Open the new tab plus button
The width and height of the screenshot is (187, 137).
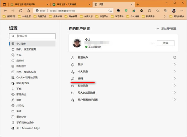click(138, 4)
